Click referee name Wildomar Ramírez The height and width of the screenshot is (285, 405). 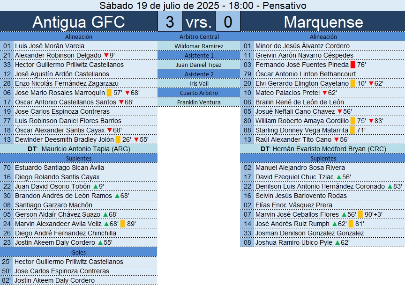199,46
